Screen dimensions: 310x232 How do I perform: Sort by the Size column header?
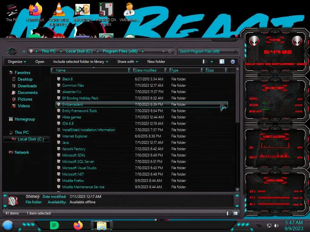coord(216,70)
